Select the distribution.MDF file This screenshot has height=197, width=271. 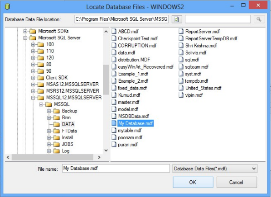click(134, 60)
